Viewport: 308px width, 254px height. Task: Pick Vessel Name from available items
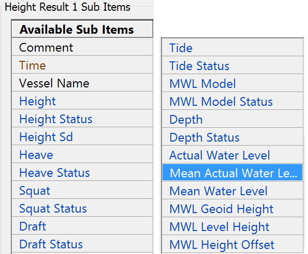point(54,83)
